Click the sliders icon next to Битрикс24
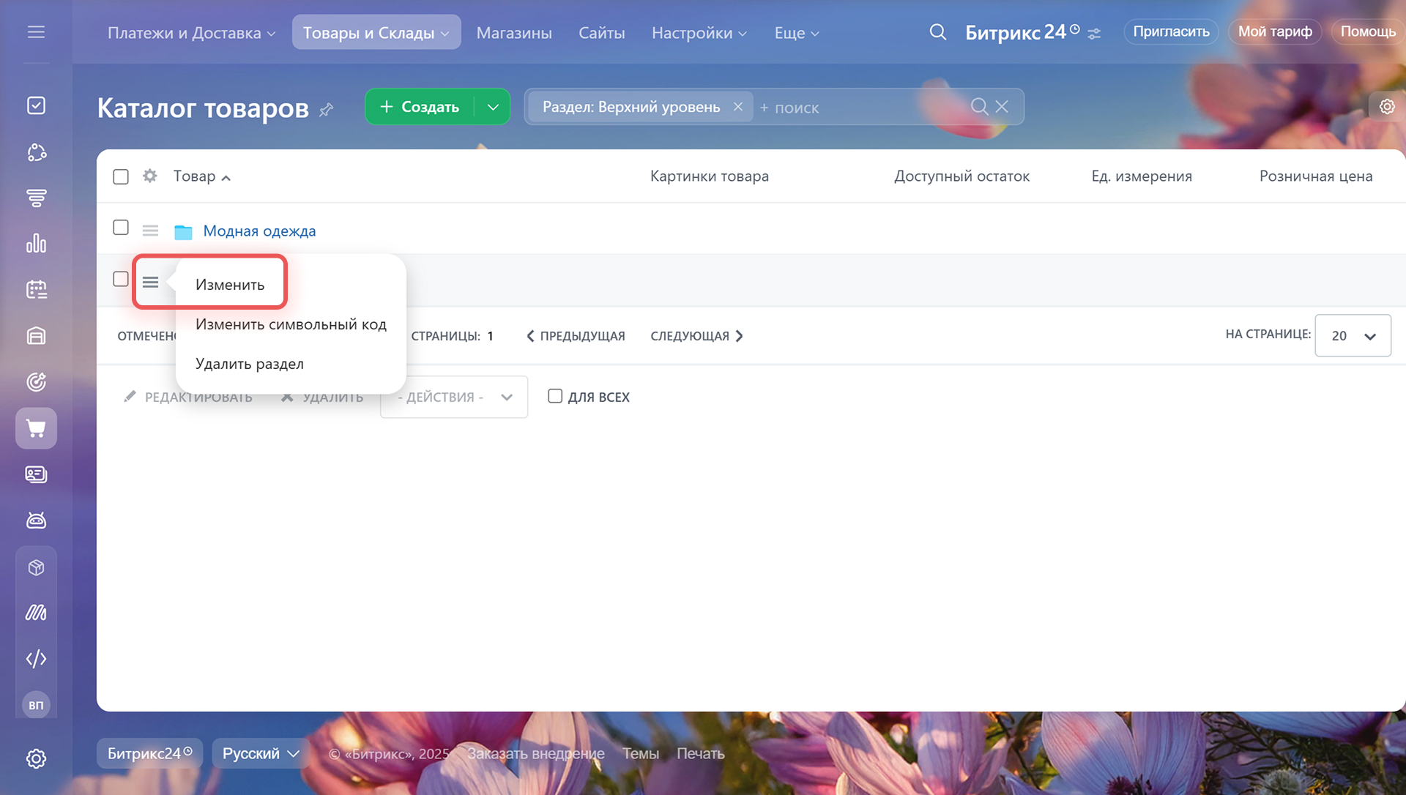This screenshot has width=1406, height=795. click(1094, 34)
